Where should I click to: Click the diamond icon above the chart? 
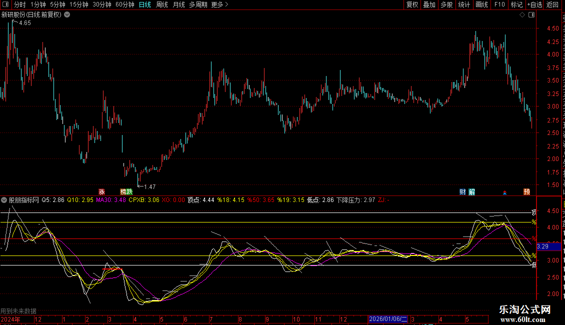pyautogui.click(x=522, y=15)
